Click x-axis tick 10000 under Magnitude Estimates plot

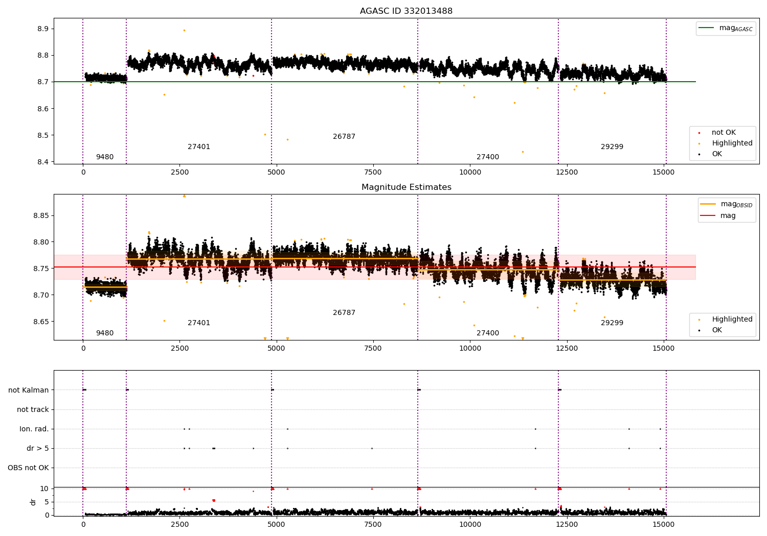point(470,349)
